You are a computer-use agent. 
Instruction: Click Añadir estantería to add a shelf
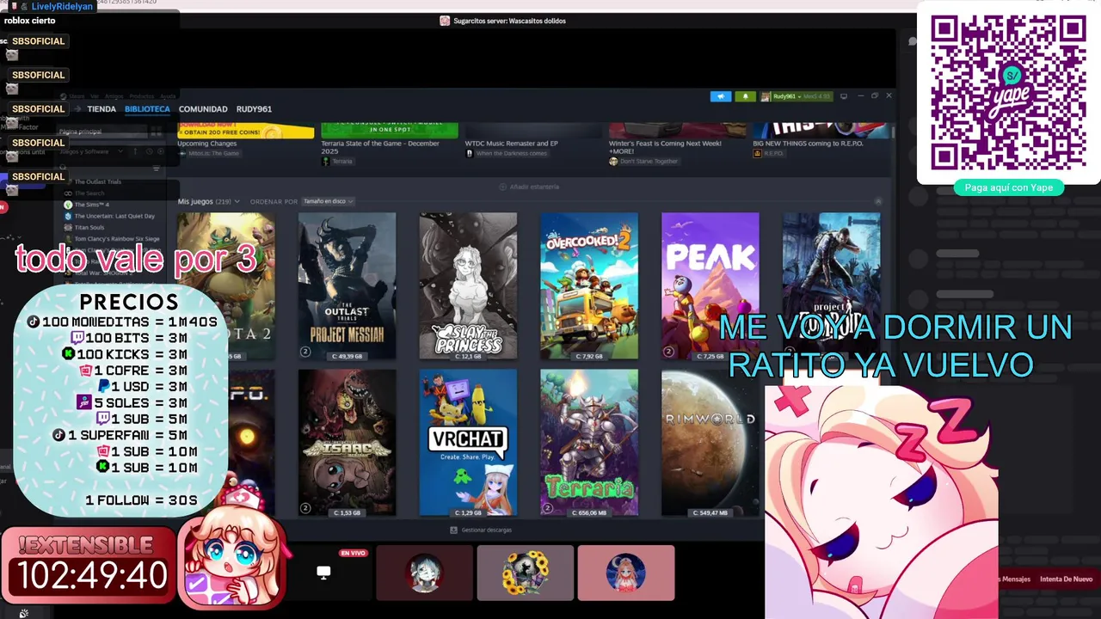[x=529, y=187]
